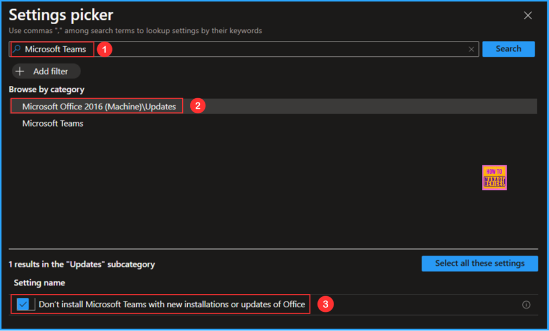Click the Don't install Microsoft Teams setting name
Screen dimensions: 549x331
tap(172, 304)
